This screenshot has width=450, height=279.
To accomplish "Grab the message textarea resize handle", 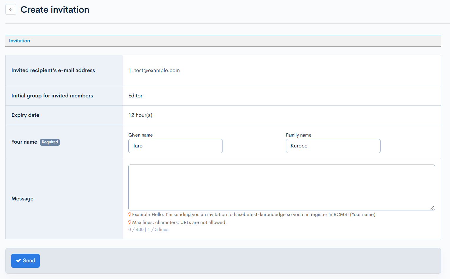I will [x=432, y=208].
